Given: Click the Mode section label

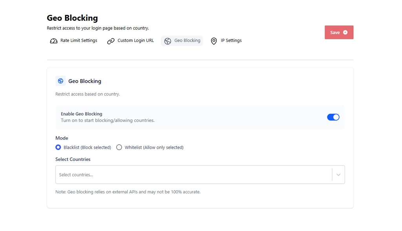Looking at the screenshot, I should click(x=62, y=138).
